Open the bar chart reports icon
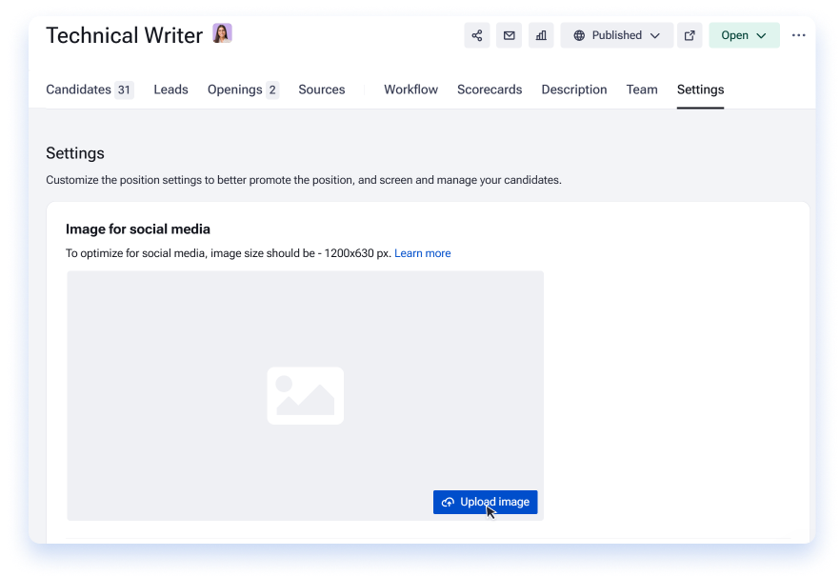The image size is (840, 576). 541,35
